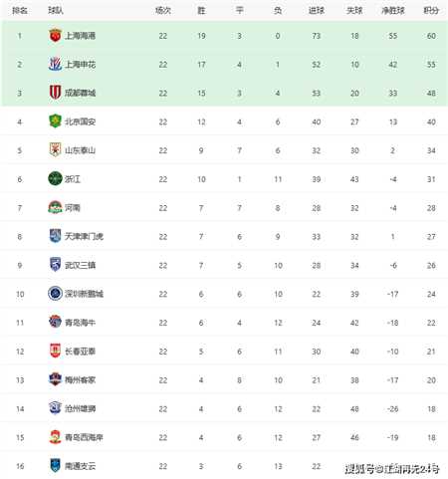
Task: Select the 南通支云 team row name
Action: point(80,466)
